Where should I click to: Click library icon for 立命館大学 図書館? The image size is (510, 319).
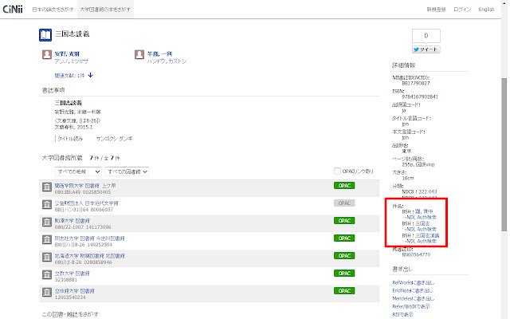click(x=47, y=293)
